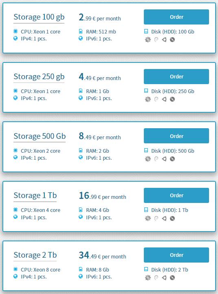The image size is (218, 294).
Task: Click the CentOS icon in Storage 2 Tb plan
Action: (148, 278)
